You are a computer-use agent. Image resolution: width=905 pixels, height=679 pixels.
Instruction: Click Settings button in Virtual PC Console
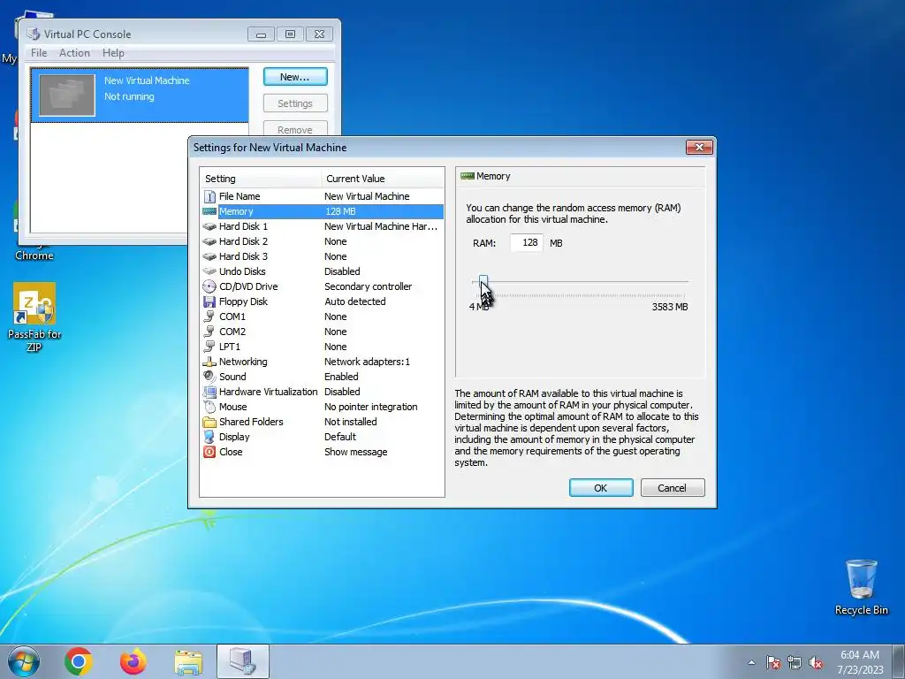295,103
